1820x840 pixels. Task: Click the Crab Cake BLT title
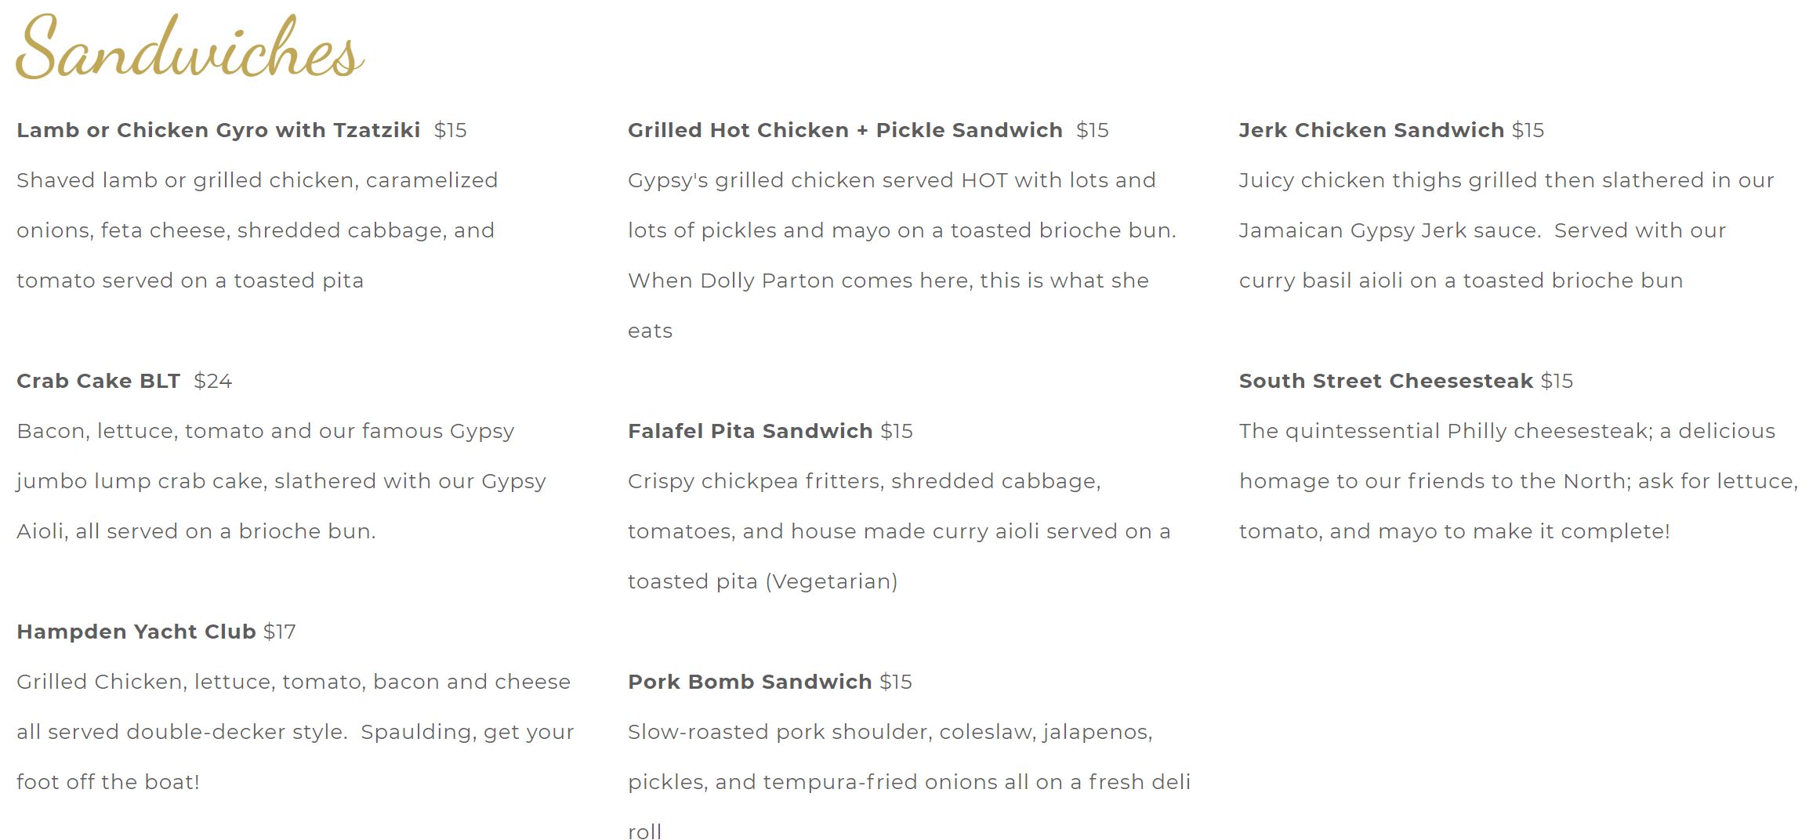click(98, 381)
